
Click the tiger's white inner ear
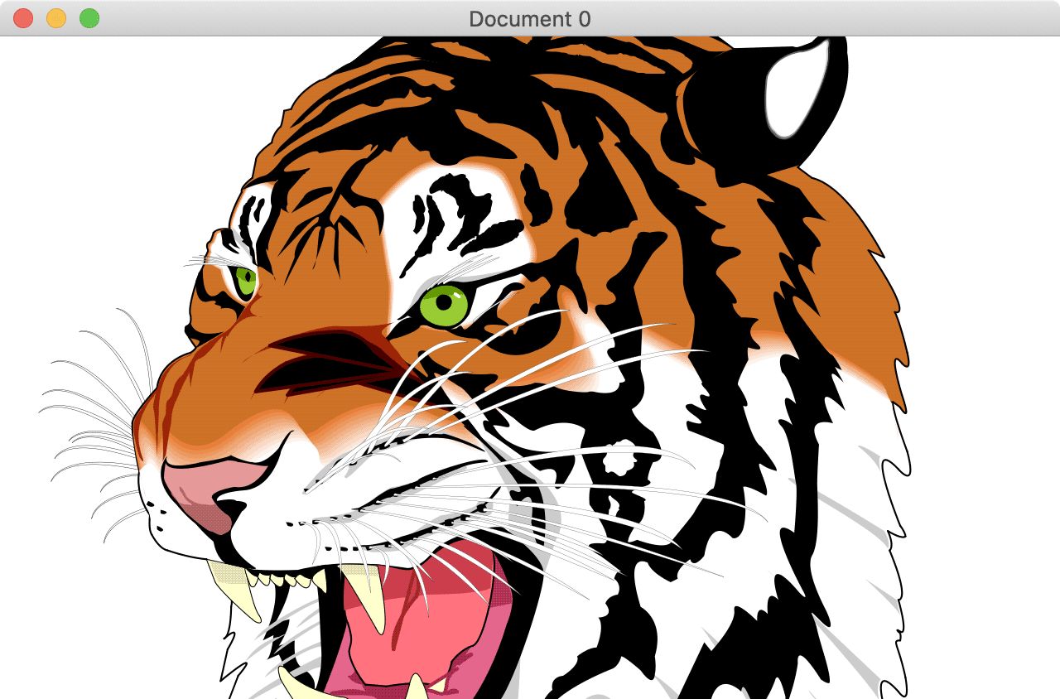[x=796, y=89]
